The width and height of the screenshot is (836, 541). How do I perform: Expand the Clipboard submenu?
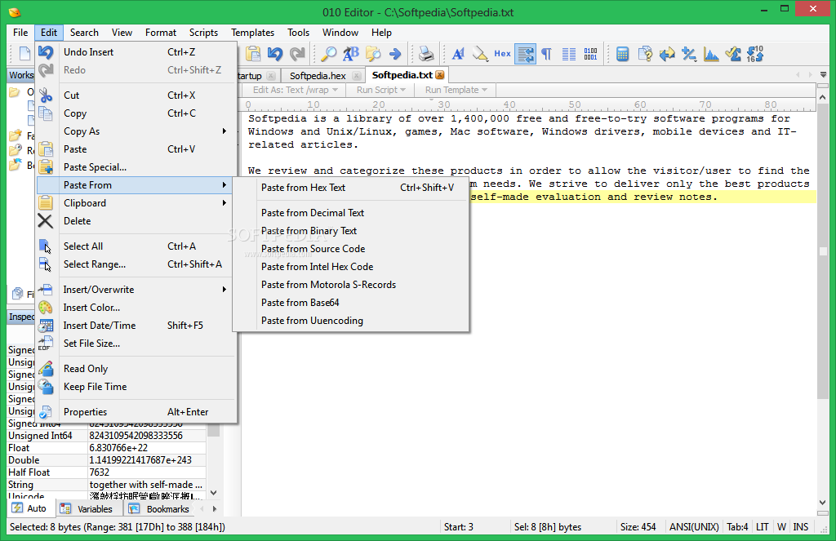pyautogui.click(x=136, y=203)
